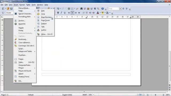171x96 pixels.
Task: Open OpenOffice Help question mark icon
Action: coord(103,9)
